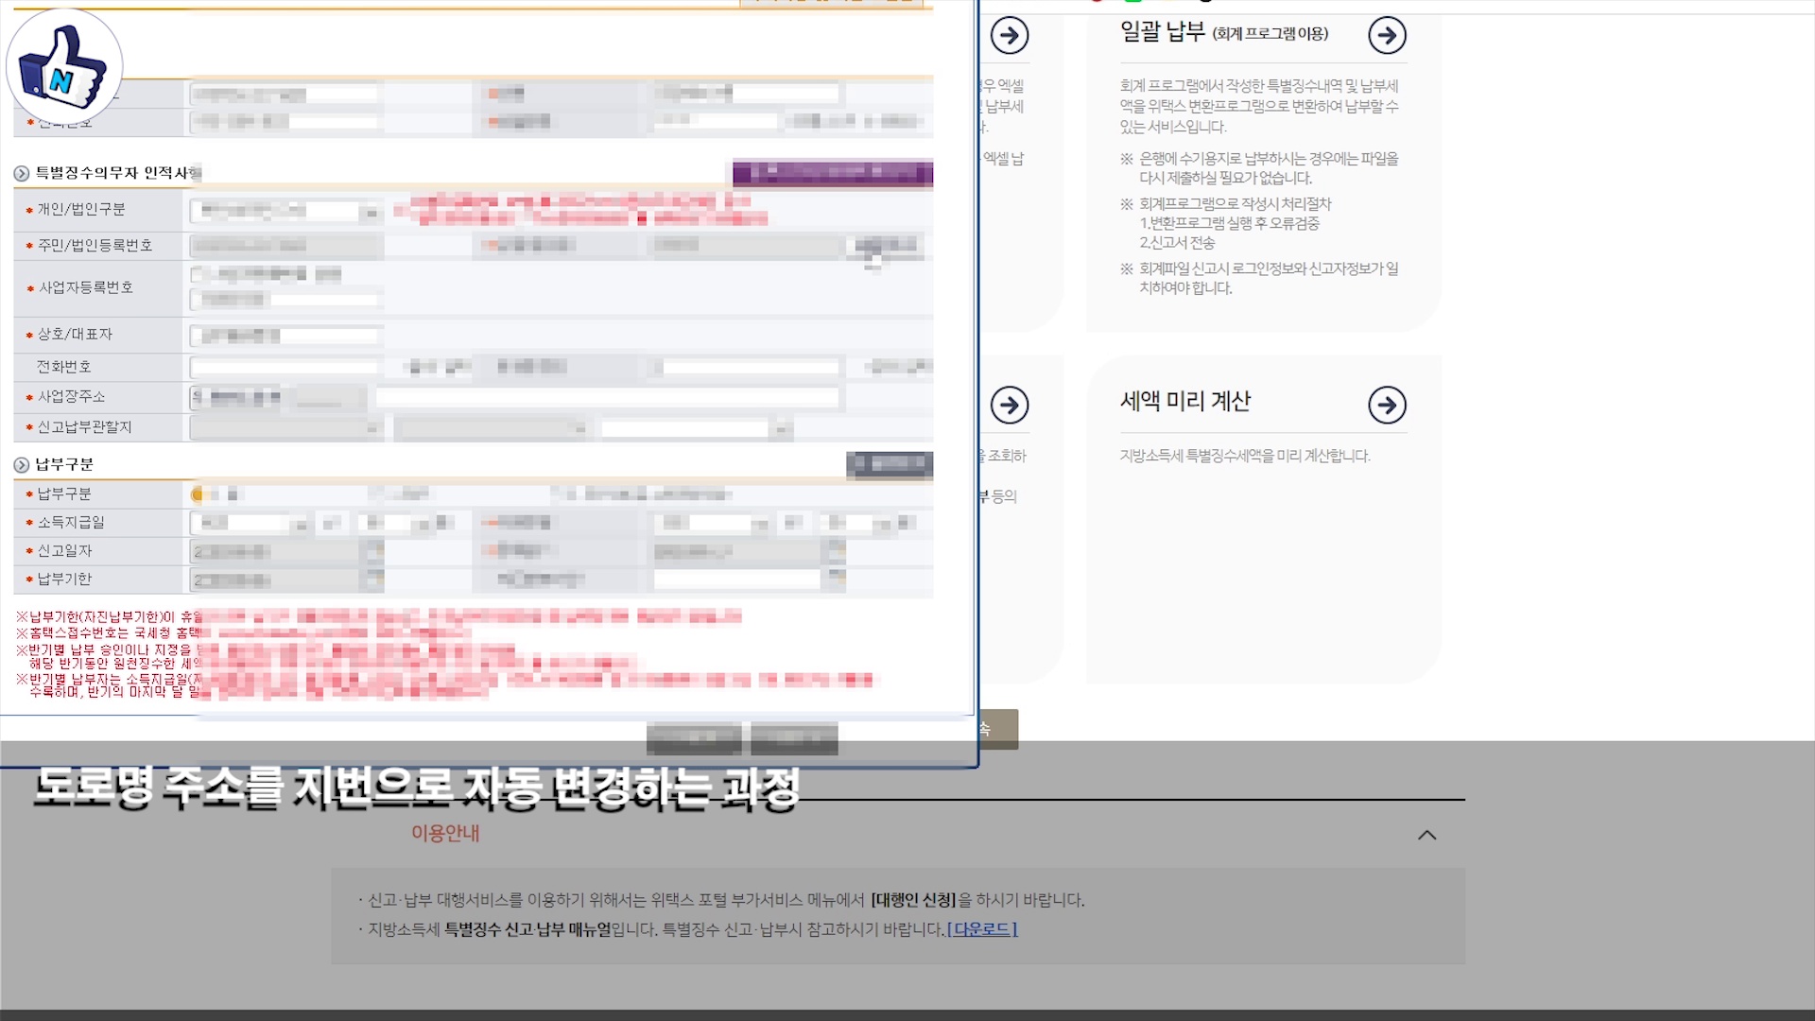The width and height of the screenshot is (1815, 1021).
Task: Collapse the 이용안내 section chevron
Action: [1426, 835]
